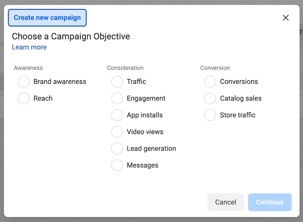Click the Catalog sales label text
Image resolution: width=303 pixels, height=222 pixels.
tap(241, 98)
